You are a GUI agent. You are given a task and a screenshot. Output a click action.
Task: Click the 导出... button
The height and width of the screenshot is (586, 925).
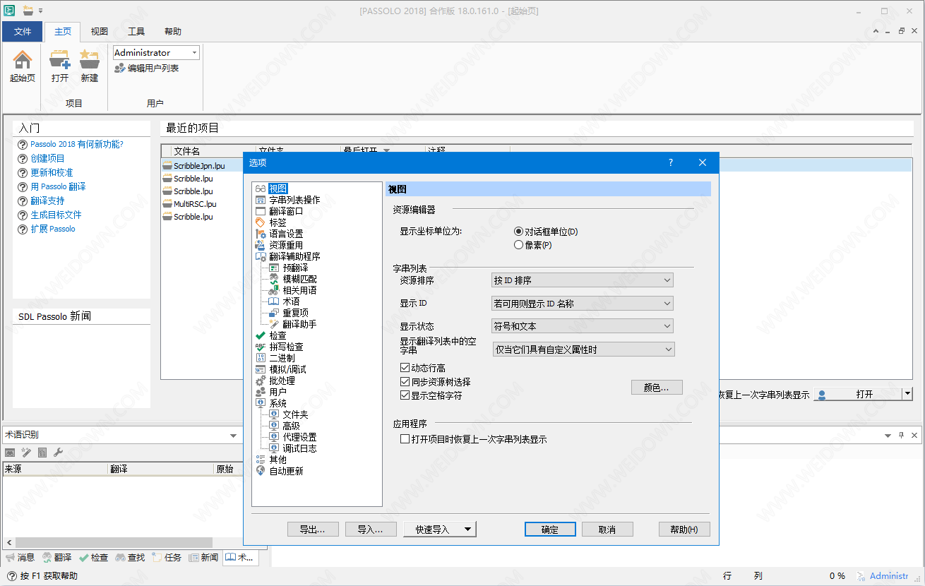tap(313, 530)
